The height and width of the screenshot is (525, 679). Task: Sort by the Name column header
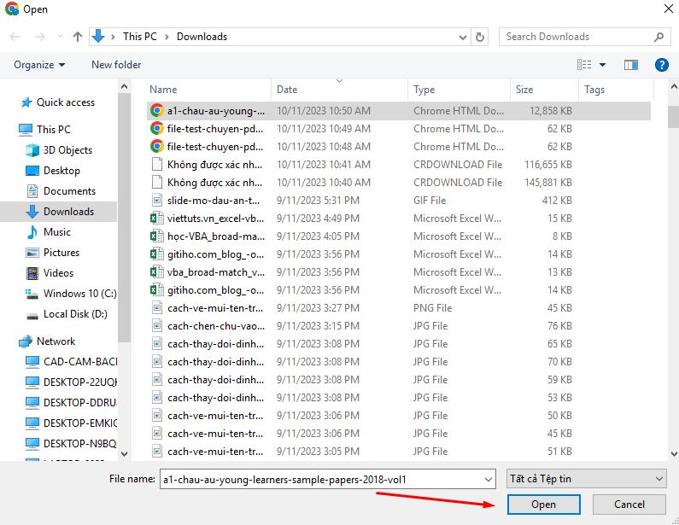[x=208, y=90]
